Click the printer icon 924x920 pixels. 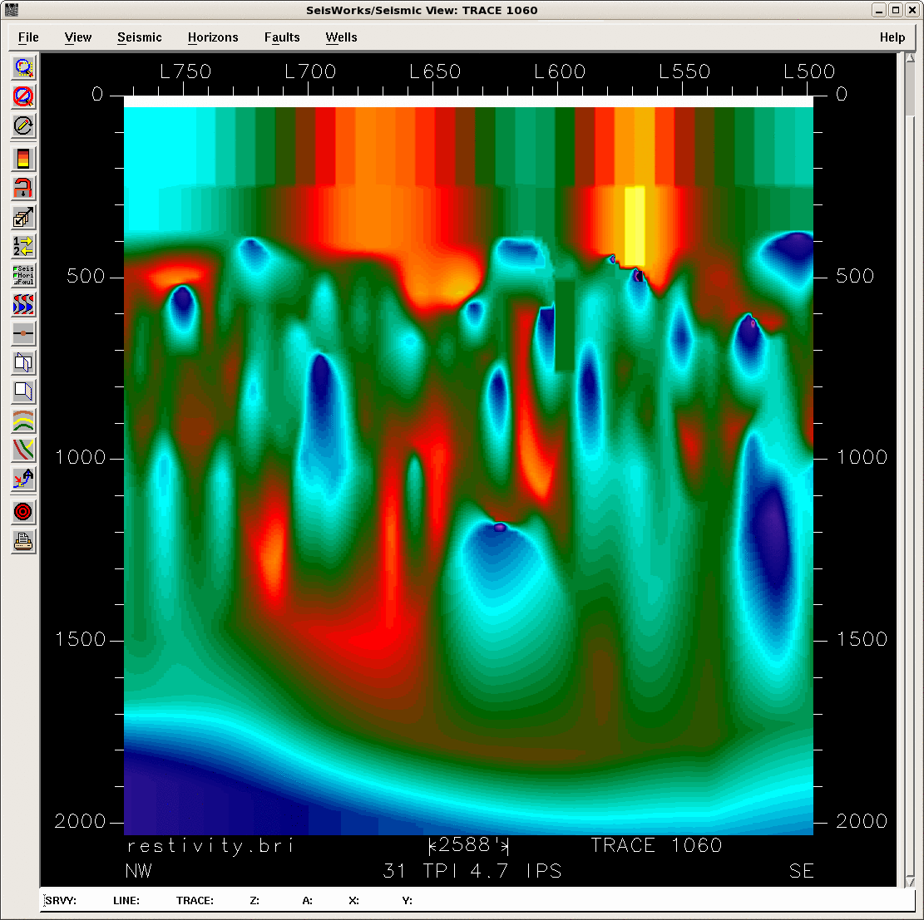(x=23, y=541)
